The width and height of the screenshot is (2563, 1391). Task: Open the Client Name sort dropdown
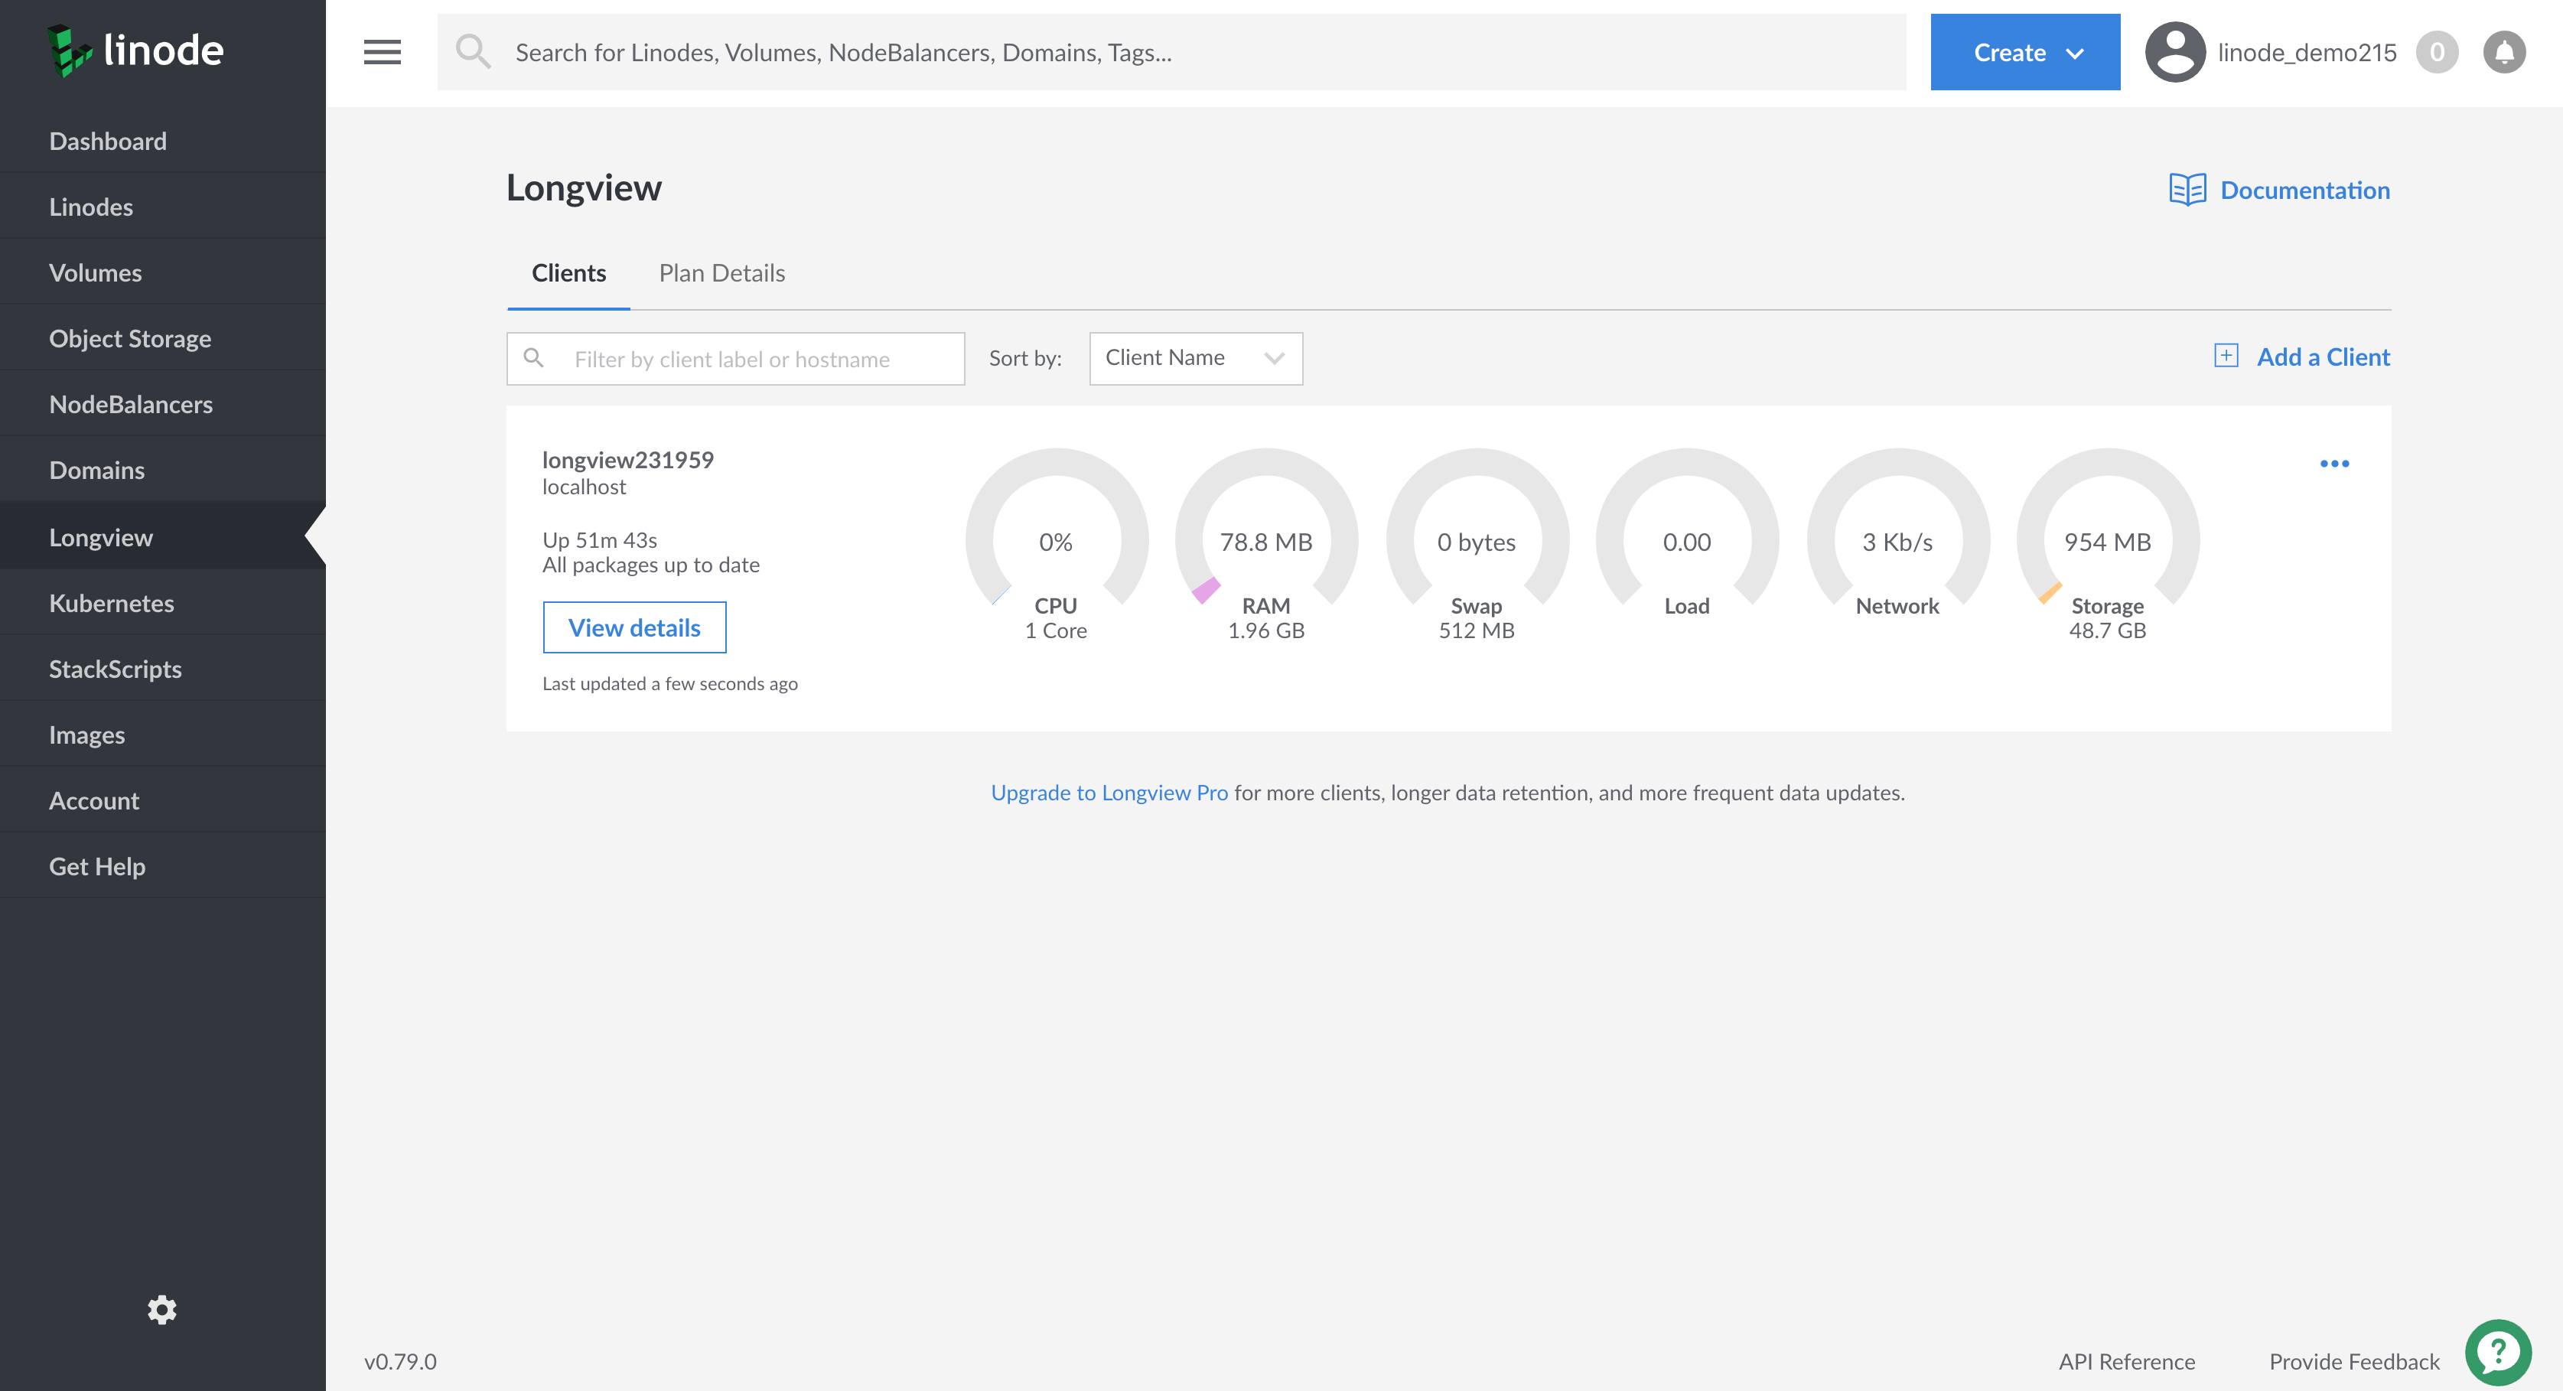(1195, 357)
